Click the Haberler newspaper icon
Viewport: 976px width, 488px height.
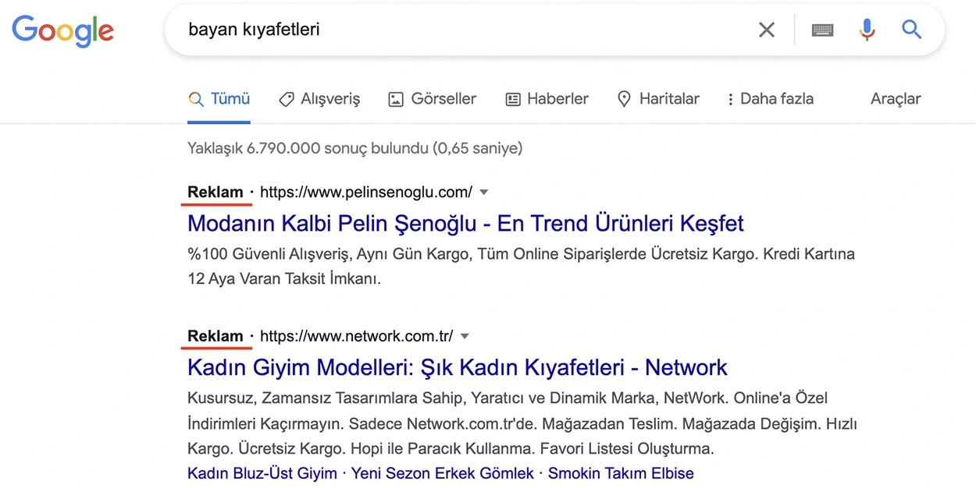513,99
